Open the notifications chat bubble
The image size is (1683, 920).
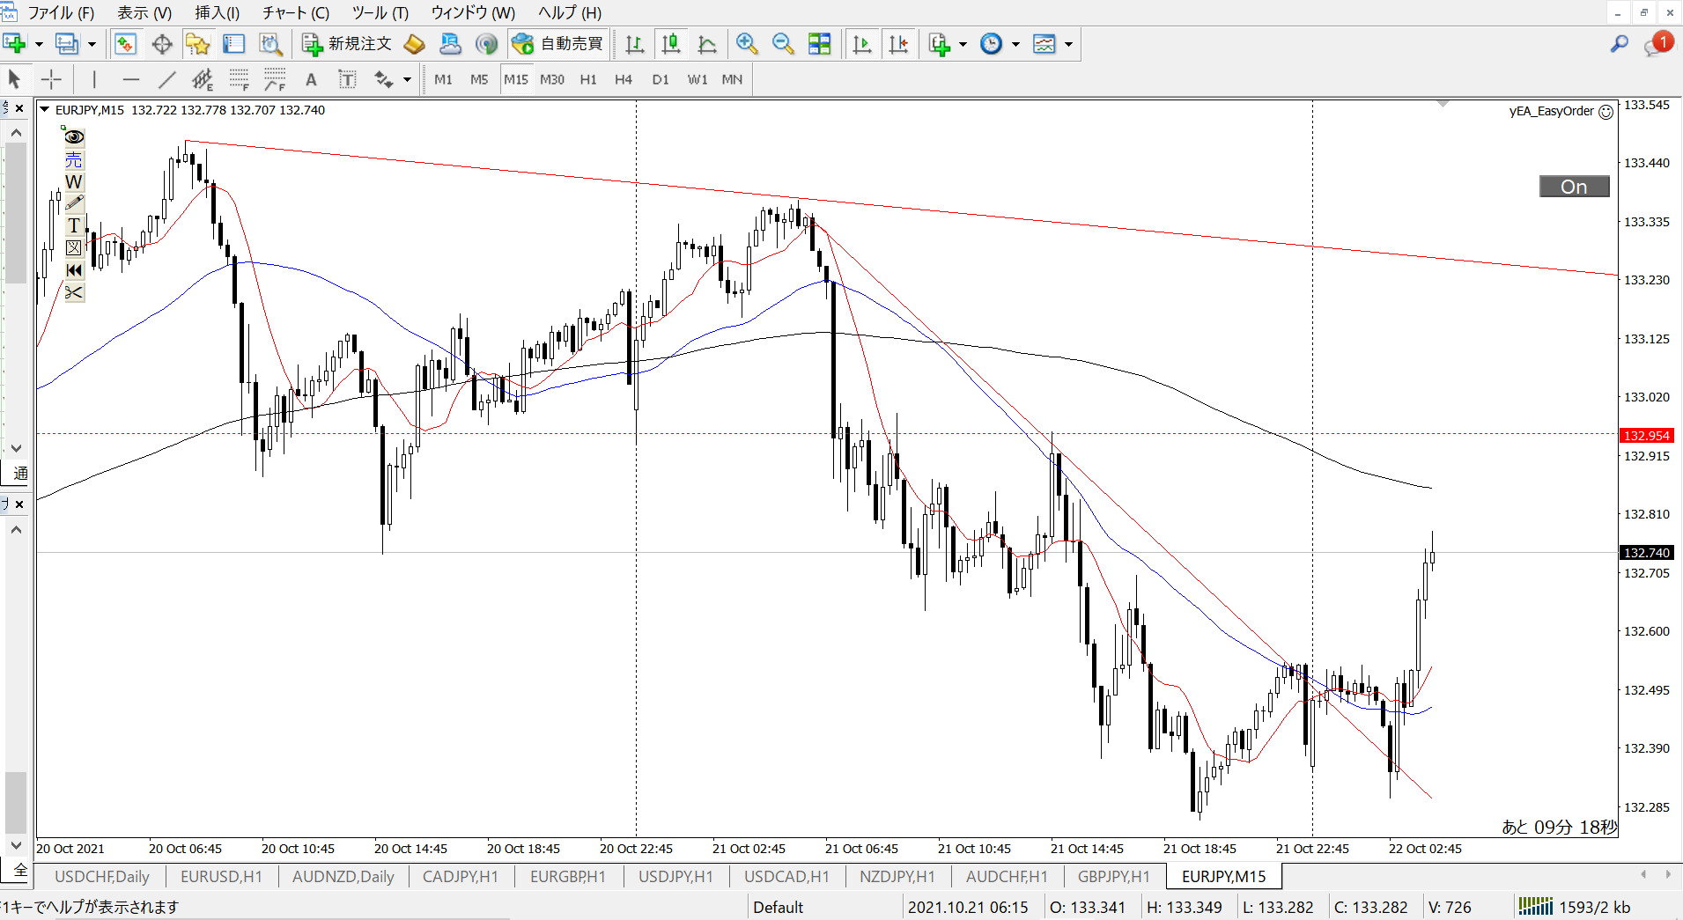click(x=1657, y=43)
